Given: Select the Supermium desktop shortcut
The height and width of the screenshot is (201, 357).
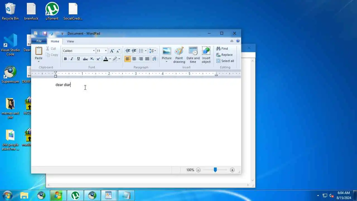Looking at the screenshot, I should coord(10,75).
